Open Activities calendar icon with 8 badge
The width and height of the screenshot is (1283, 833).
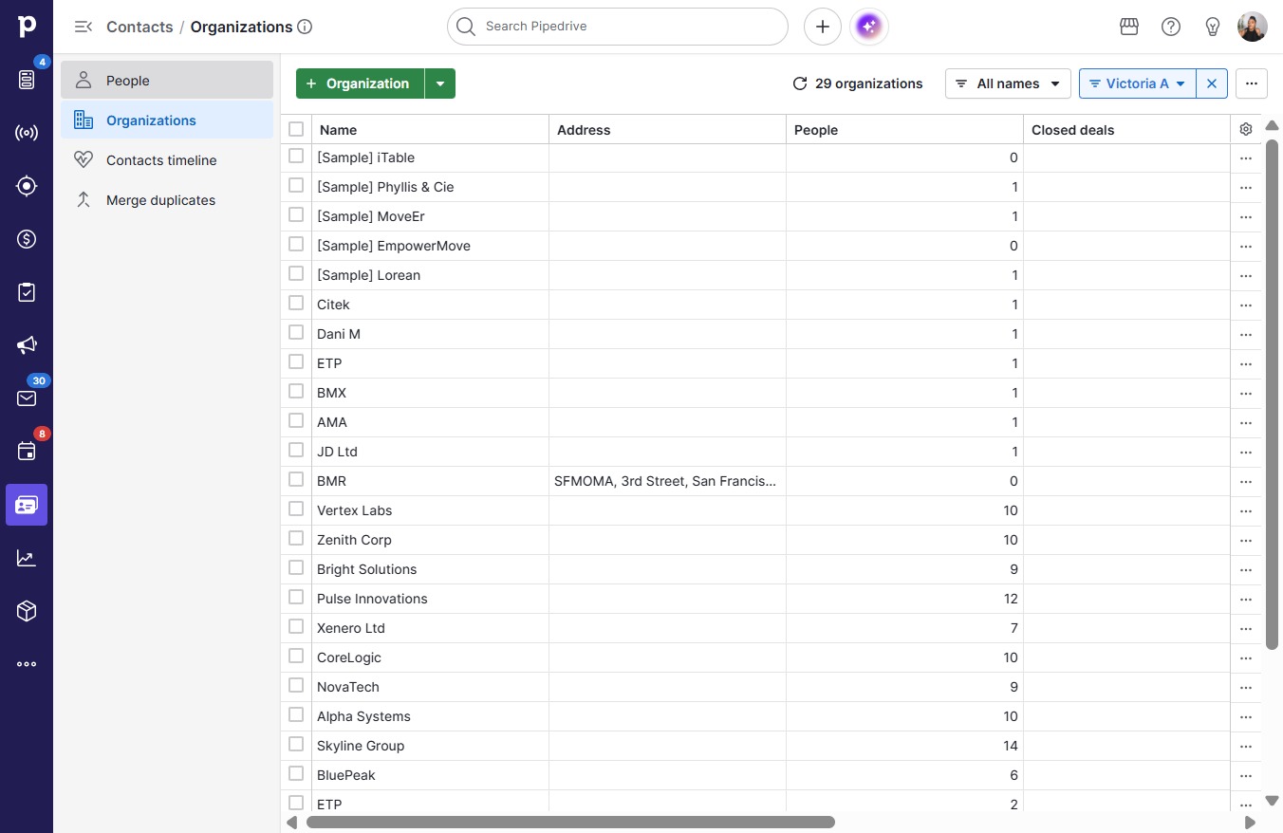27,452
